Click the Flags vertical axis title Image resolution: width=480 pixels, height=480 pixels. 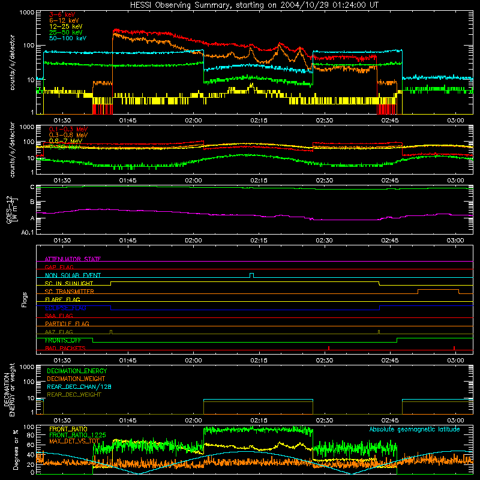tap(25, 299)
